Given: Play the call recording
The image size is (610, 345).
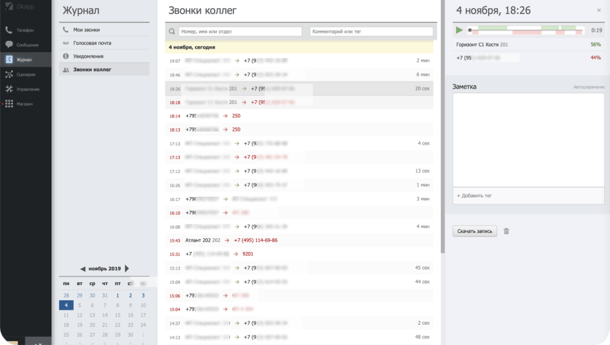Looking at the screenshot, I should (x=459, y=30).
